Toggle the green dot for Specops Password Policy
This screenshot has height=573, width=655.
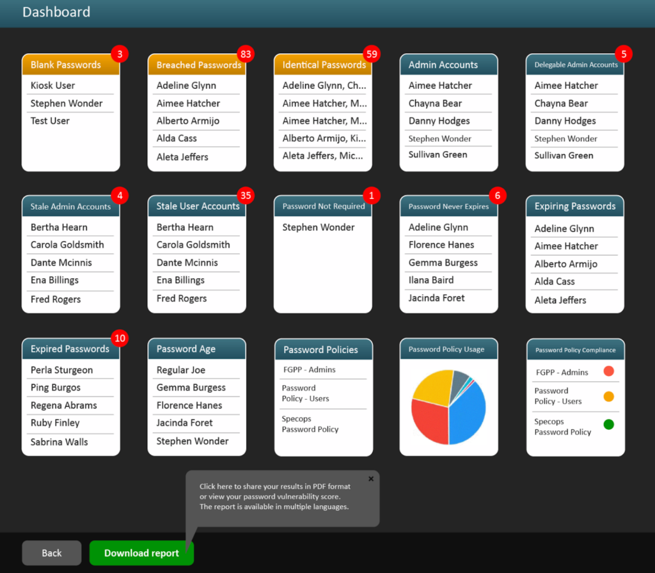608,424
